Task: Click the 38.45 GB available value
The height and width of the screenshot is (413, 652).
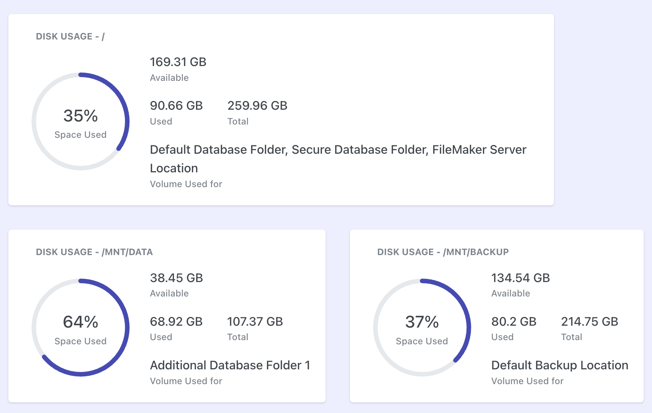Action: coord(176,278)
